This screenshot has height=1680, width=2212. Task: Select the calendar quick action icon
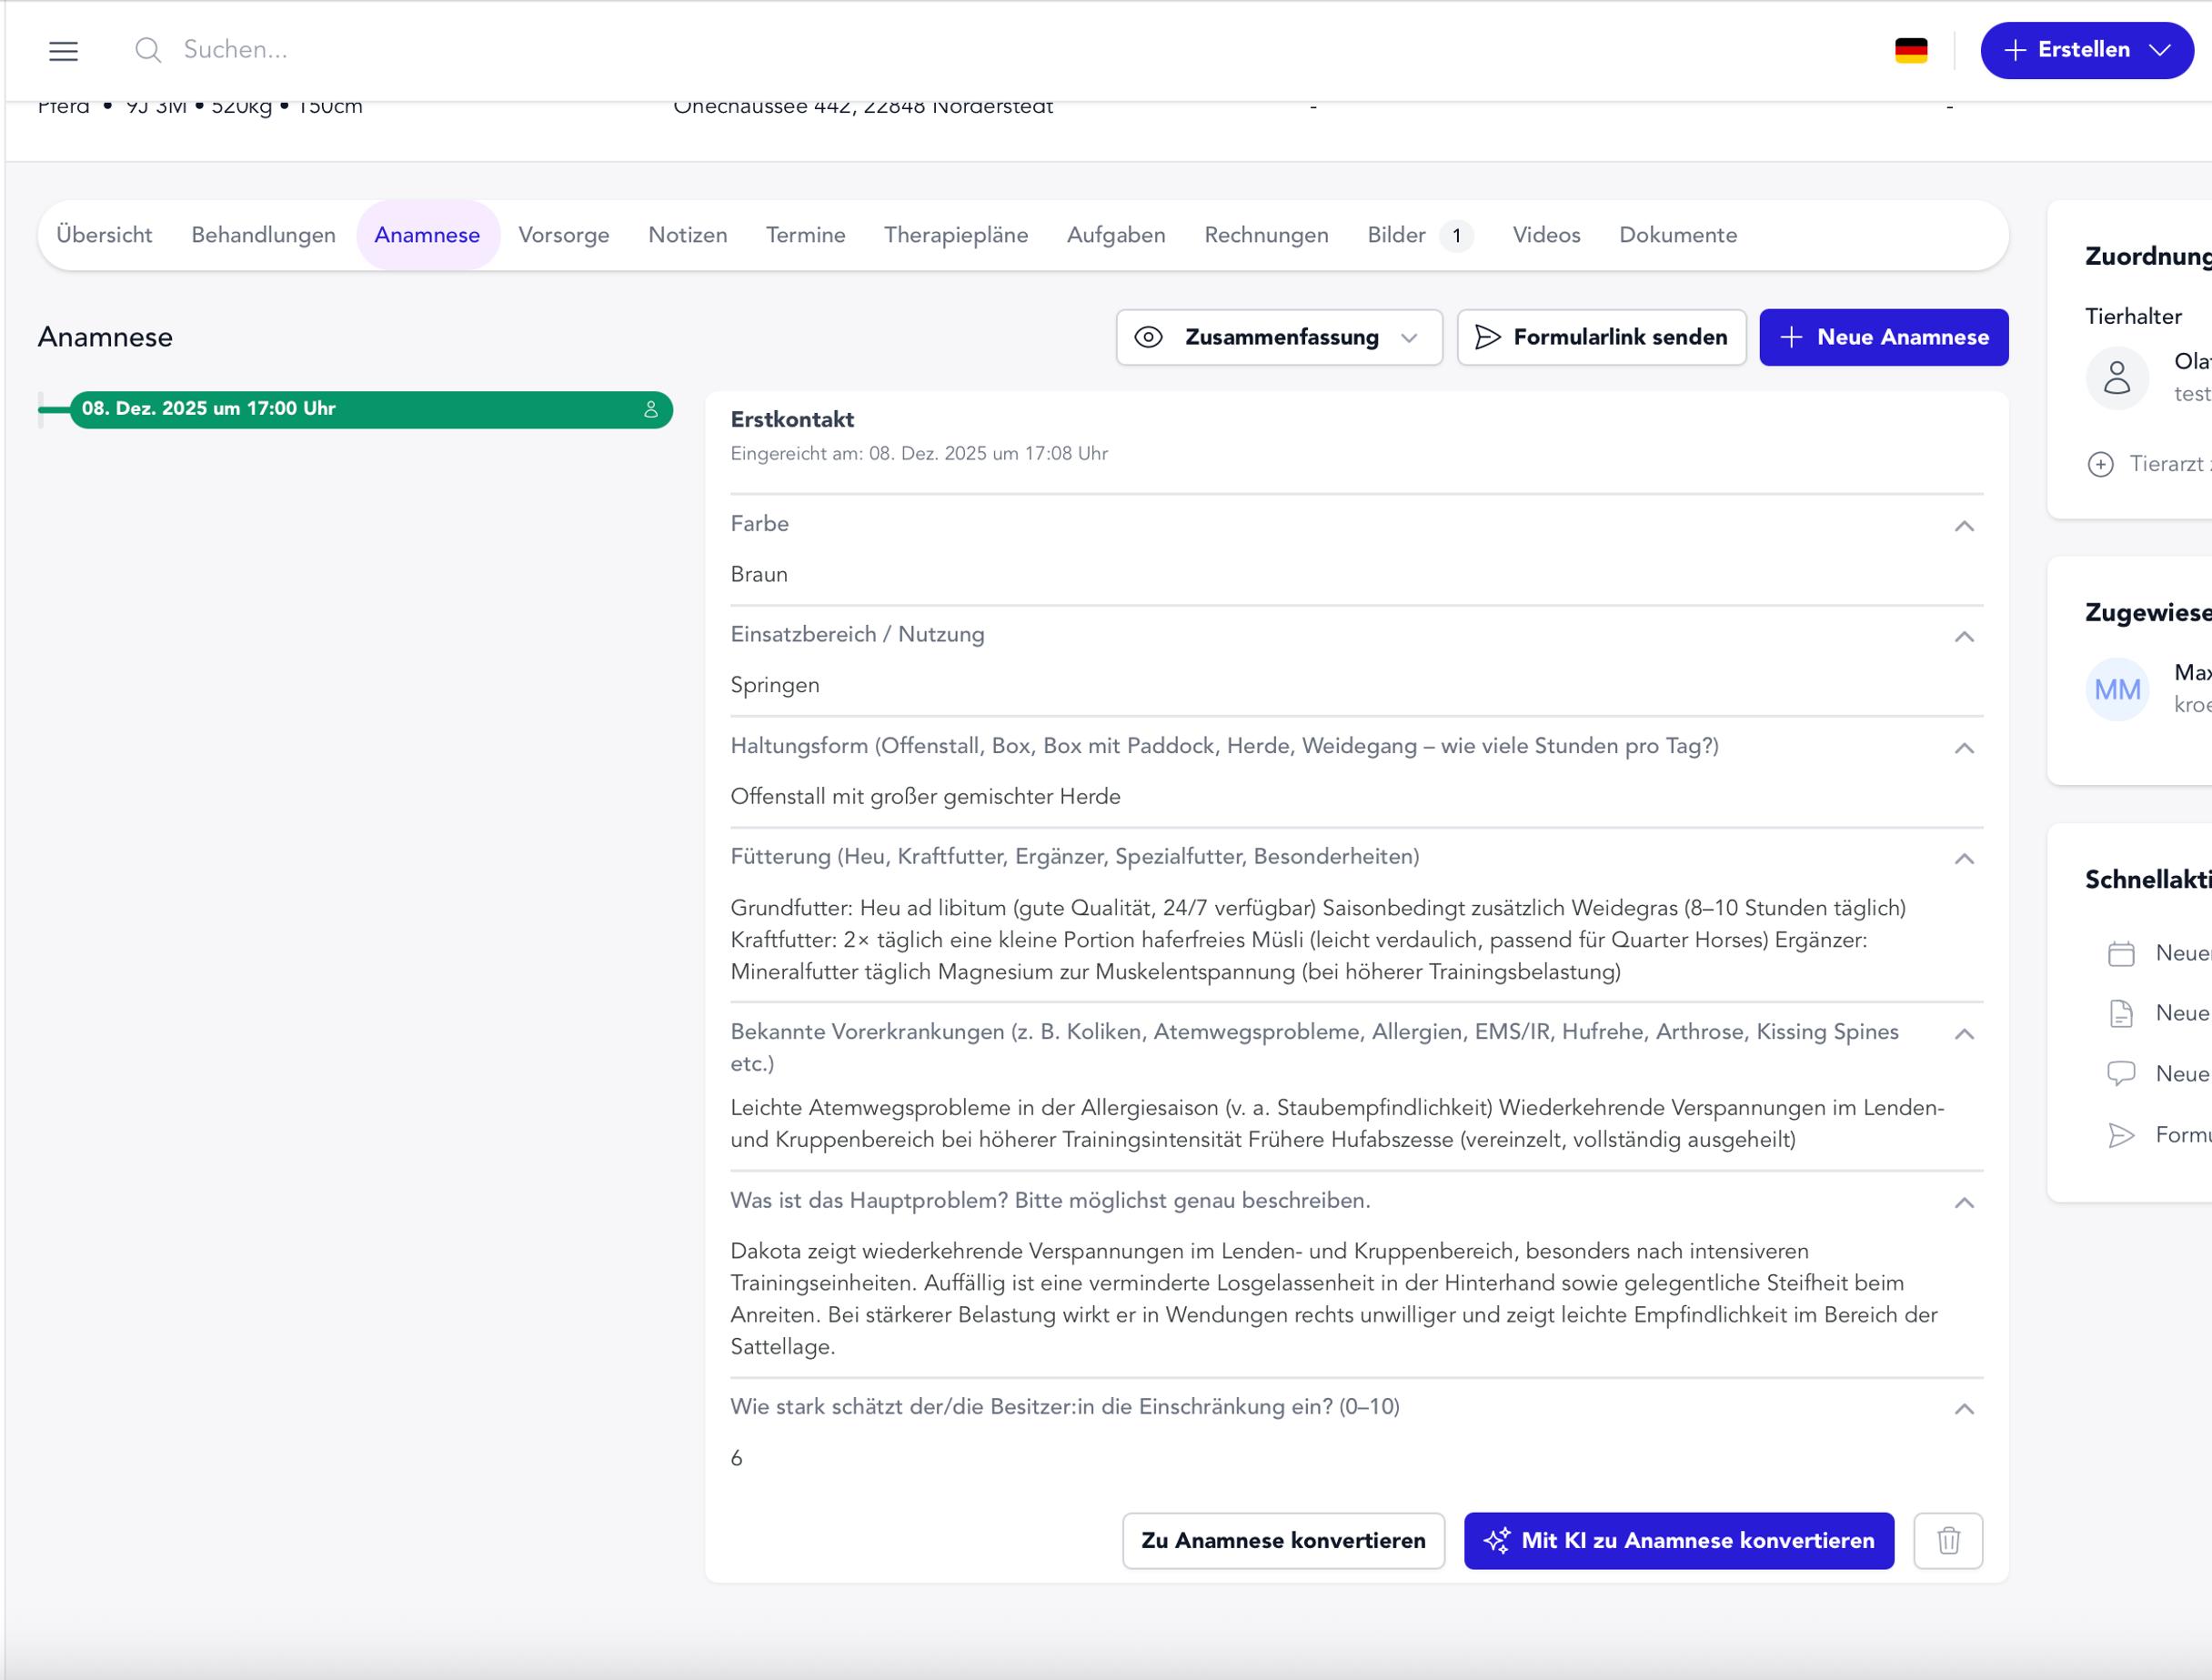2121,953
